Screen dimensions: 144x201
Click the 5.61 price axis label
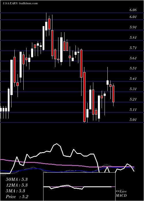(133, 58)
